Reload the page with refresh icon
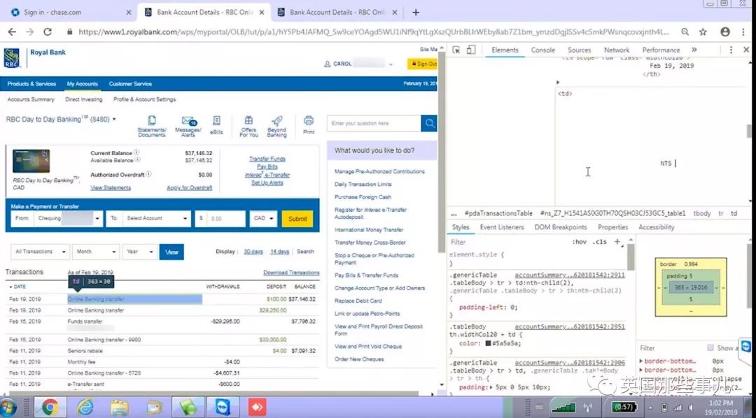756x418 pixels. point(48,31)
